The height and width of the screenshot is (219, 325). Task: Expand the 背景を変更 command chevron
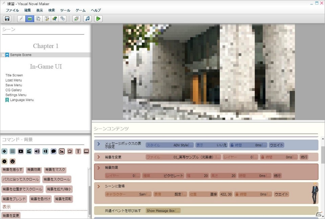coord(99,157)
